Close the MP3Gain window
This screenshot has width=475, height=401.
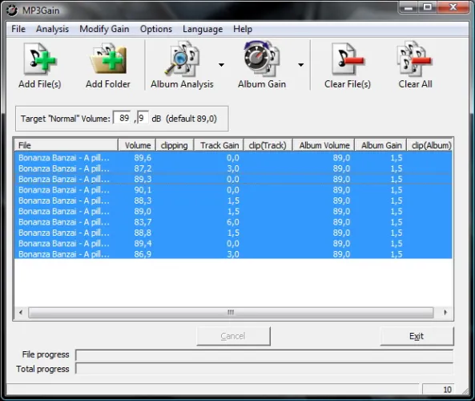pos(453,6)
